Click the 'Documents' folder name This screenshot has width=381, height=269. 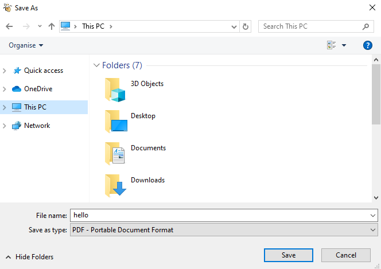[148, 148]
